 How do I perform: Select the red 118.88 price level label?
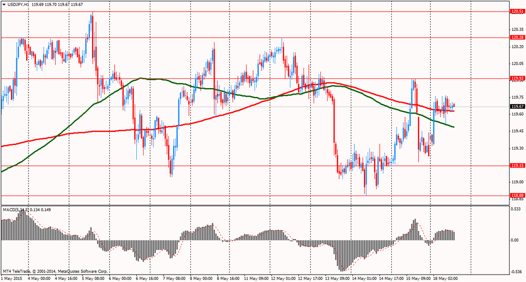click(x=517, y=195)
